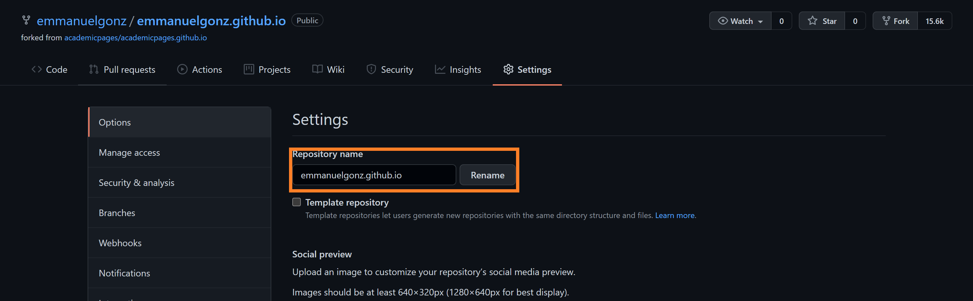
Task: Click the eye icon in Watch button
Action: tap(722, 21)
